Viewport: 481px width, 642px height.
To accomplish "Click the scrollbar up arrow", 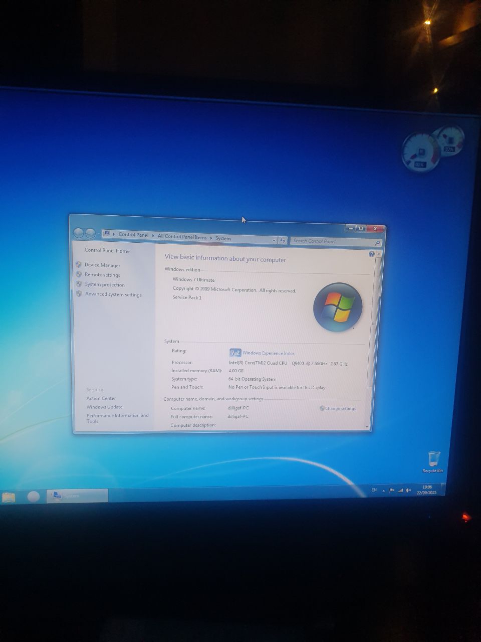I will click(378, 255).
